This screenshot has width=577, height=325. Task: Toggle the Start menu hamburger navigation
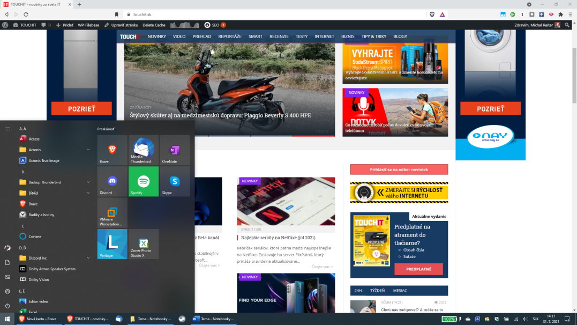pyautogui.click(x=8, y=129)
